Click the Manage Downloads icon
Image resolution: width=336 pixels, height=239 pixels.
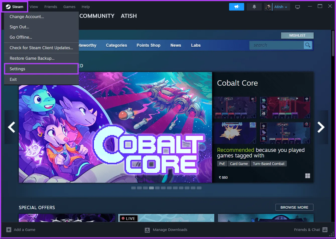147,230
